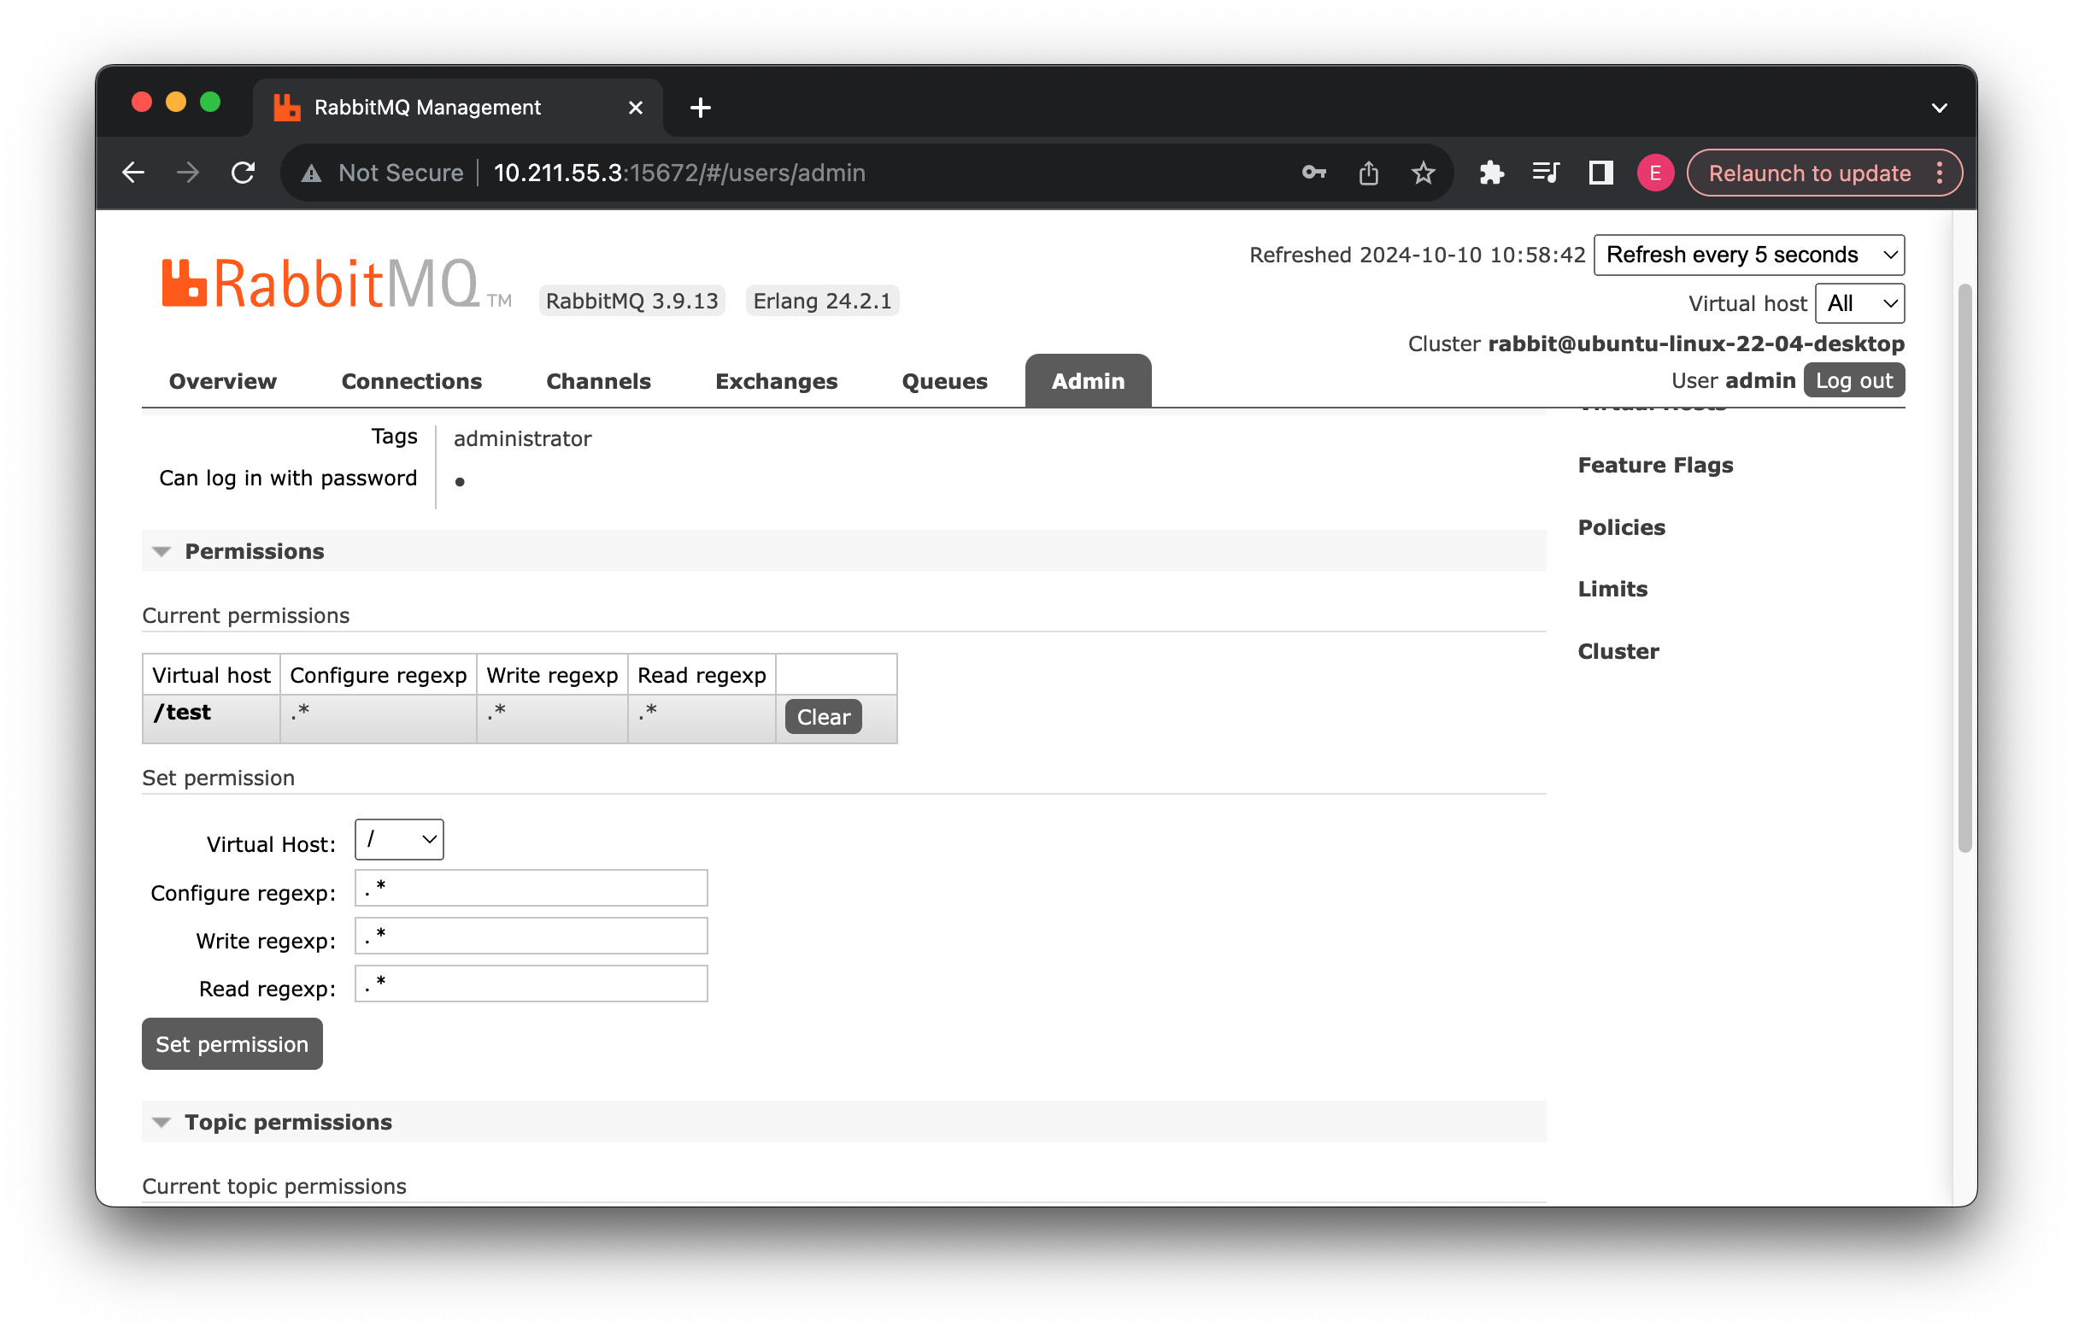Click the browser reload icon

[244, 173]
